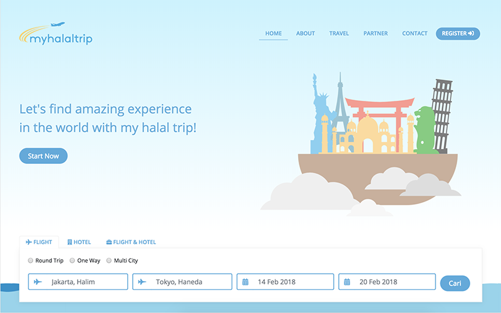The width and height of the screenshot is (501, 313).
Task: Click the Cari search button
Action: pyautogui.click(x=455, y=284)
